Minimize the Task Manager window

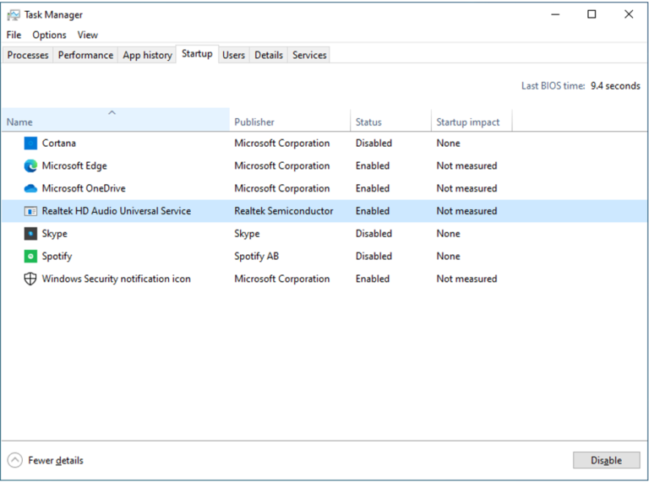[555, 14]
